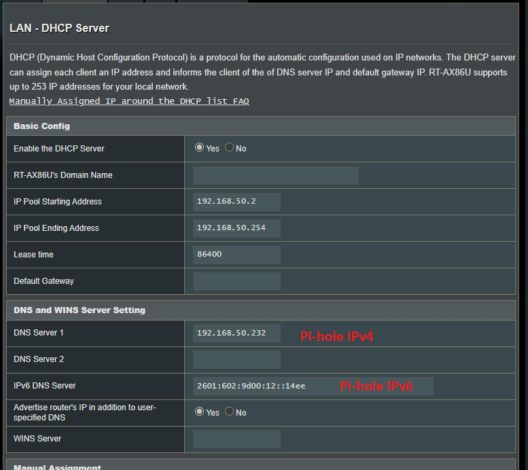The width and height of the screenshot is (528, 470).
Task: Focus the DNS Server 1 input
Action: [236, 333]
